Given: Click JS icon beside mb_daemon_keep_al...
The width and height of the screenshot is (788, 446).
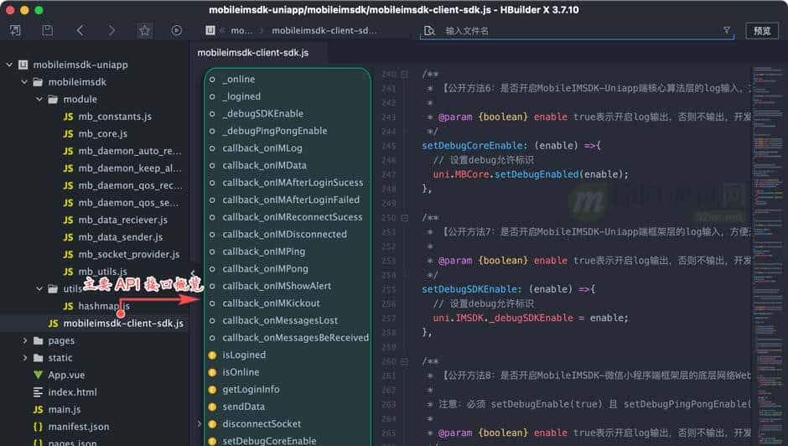Looking at the screenshot, I should tap(68, 168).
